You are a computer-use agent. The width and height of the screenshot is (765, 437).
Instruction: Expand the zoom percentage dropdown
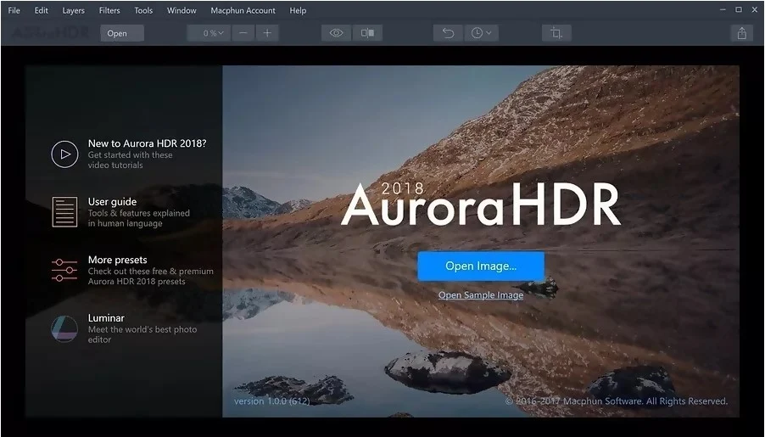[x=209, y=33]
